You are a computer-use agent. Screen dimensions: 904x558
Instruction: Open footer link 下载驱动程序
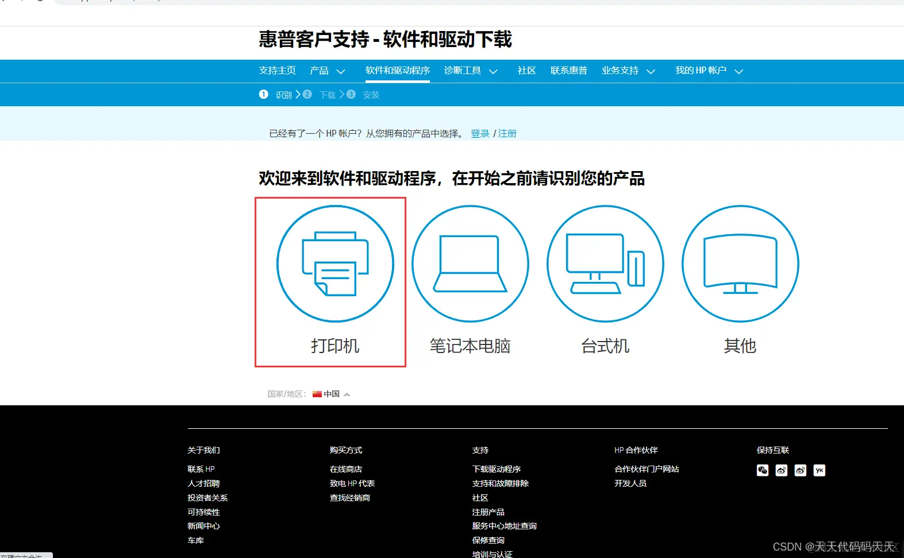497,469
